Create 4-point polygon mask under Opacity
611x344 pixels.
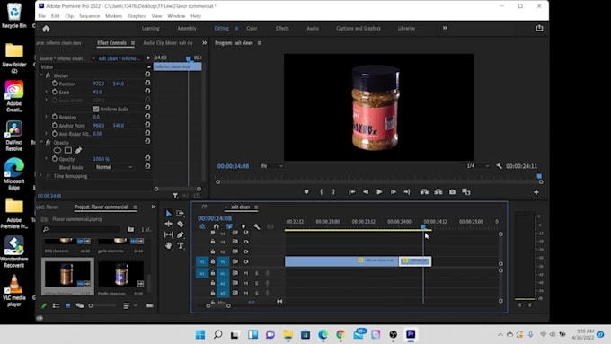click(68, 150)
